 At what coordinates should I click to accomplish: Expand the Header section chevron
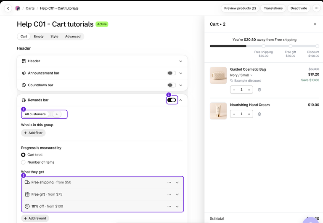pos(181,61)
